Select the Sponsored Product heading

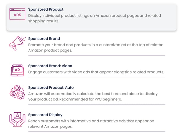46,9
